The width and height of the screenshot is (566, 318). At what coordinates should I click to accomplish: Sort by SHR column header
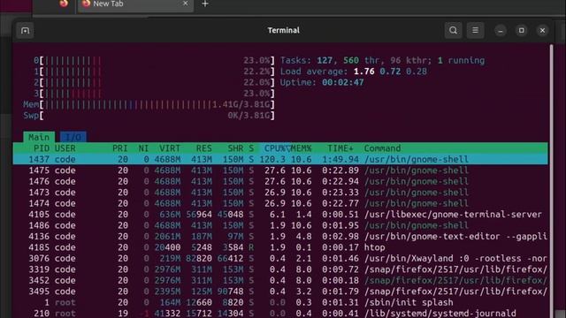(x=235, y=148)
